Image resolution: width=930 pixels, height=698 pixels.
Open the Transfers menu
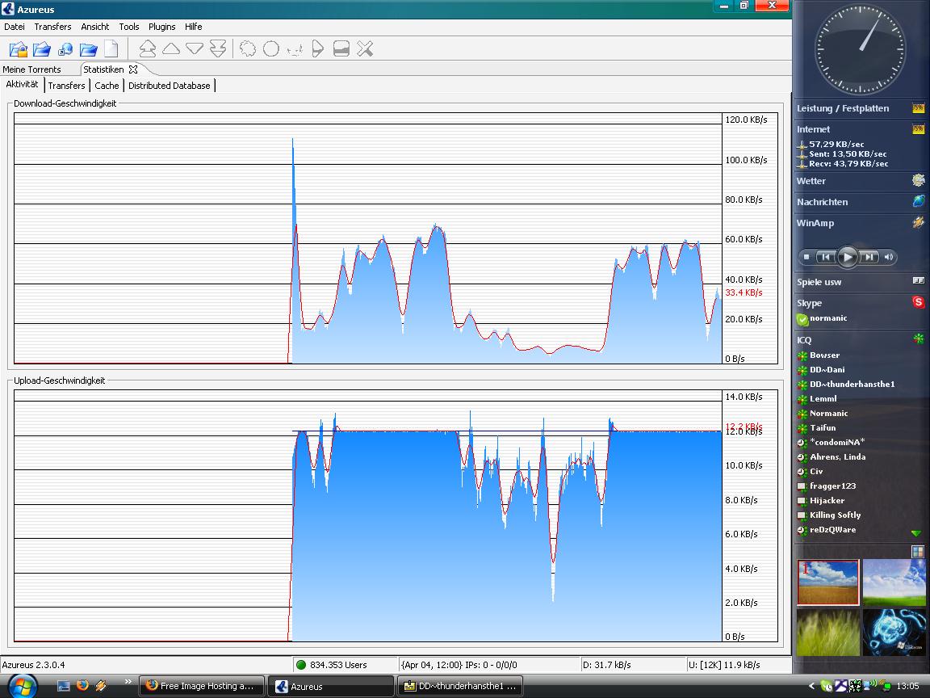(x=52, y=27)
